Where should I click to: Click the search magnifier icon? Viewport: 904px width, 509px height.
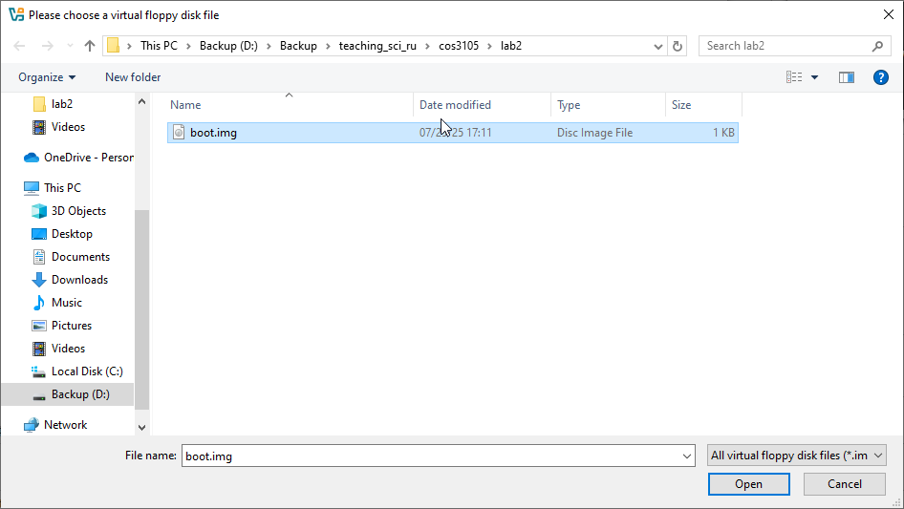pos(877,46)
